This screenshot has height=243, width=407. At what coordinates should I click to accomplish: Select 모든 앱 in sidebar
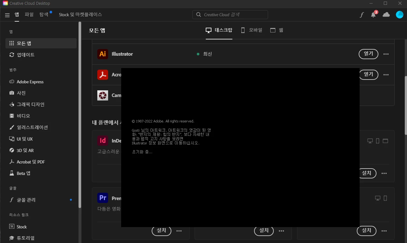[41, 43]
